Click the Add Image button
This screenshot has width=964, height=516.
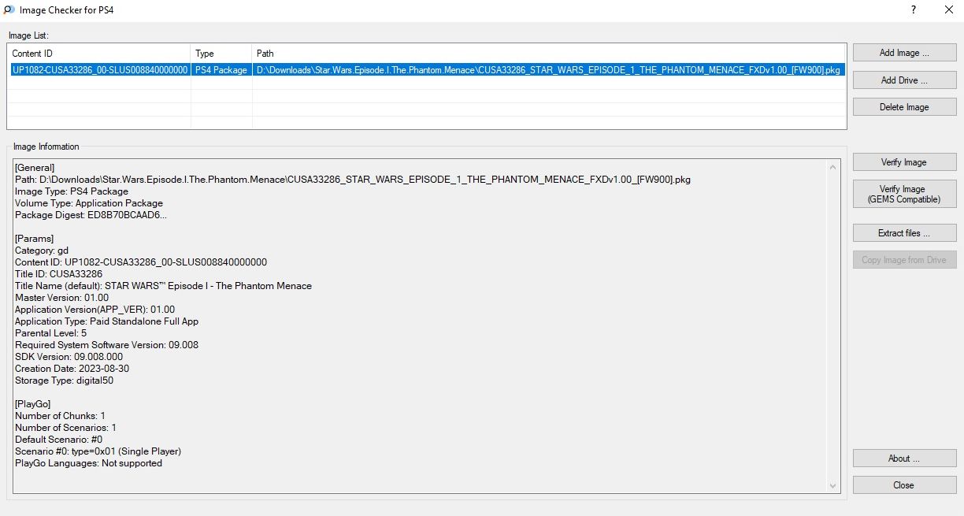[904, 53]
